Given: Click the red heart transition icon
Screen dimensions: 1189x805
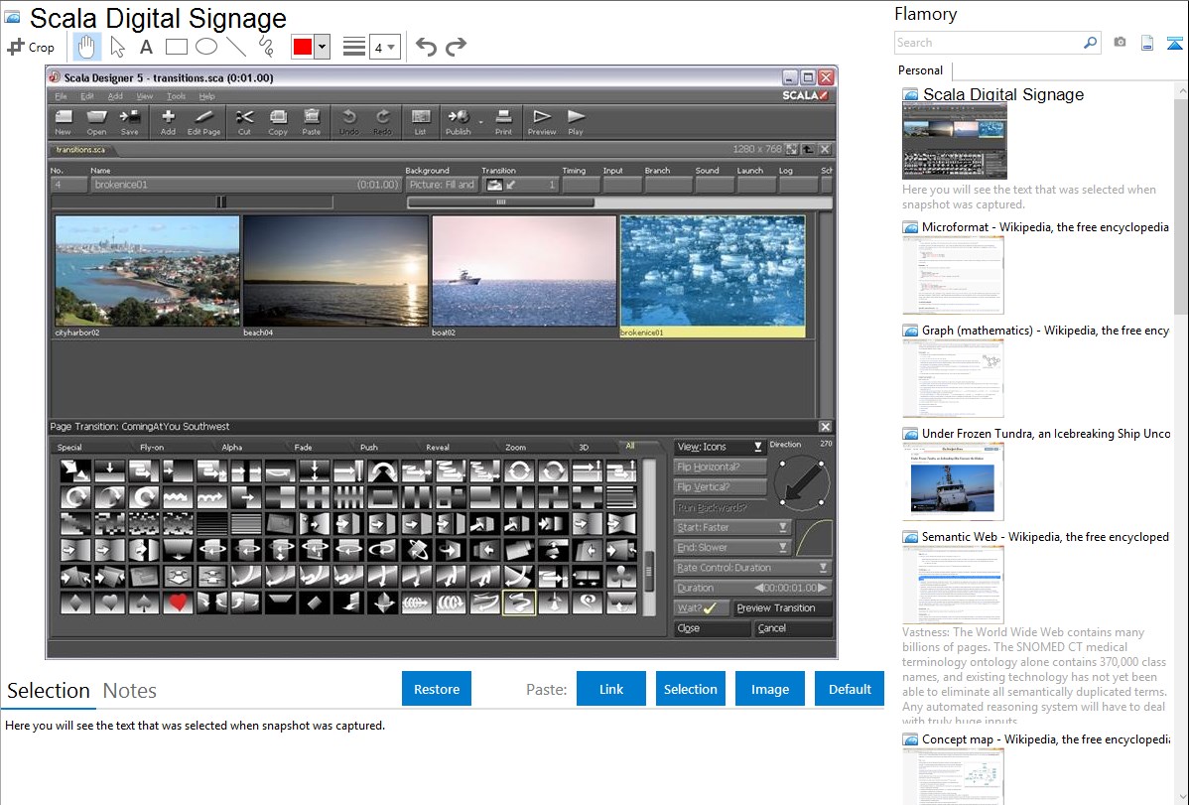Looking at the screenshot, I should [178, 603].
